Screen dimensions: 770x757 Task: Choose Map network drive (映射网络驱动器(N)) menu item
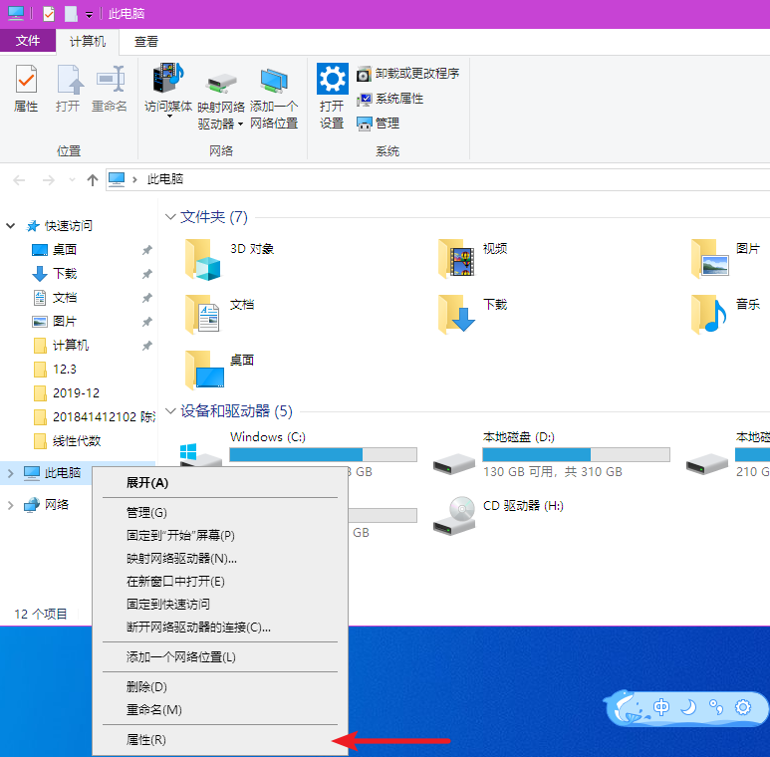coord(220,559)
